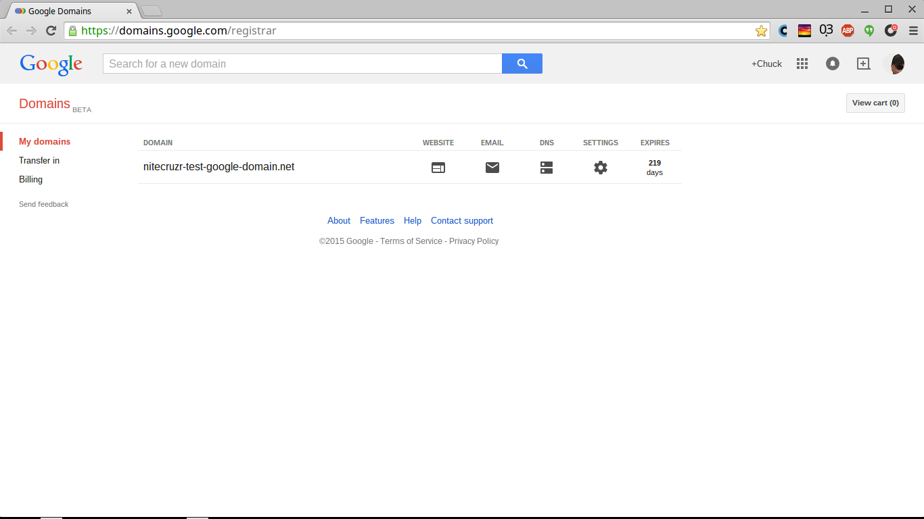Click the dark circular extension with red badge

(x=891, y=30)
